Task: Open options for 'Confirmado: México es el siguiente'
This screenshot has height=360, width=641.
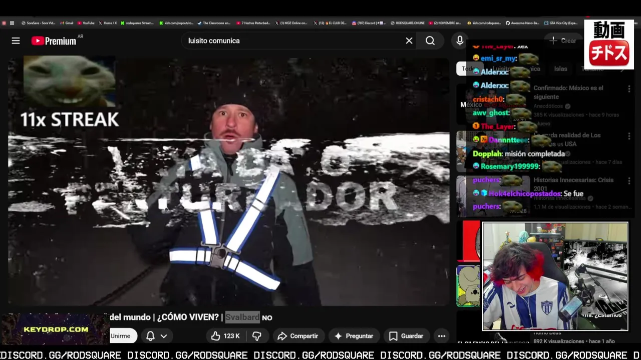Action: pyautogui.click(x=629, y=88)
